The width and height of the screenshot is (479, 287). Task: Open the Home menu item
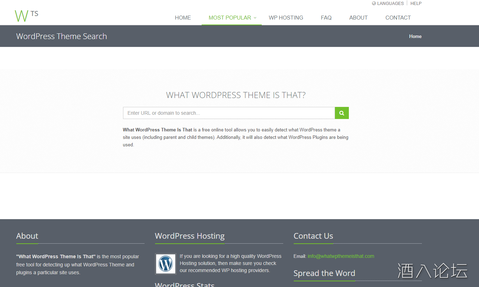coord(183,18)
